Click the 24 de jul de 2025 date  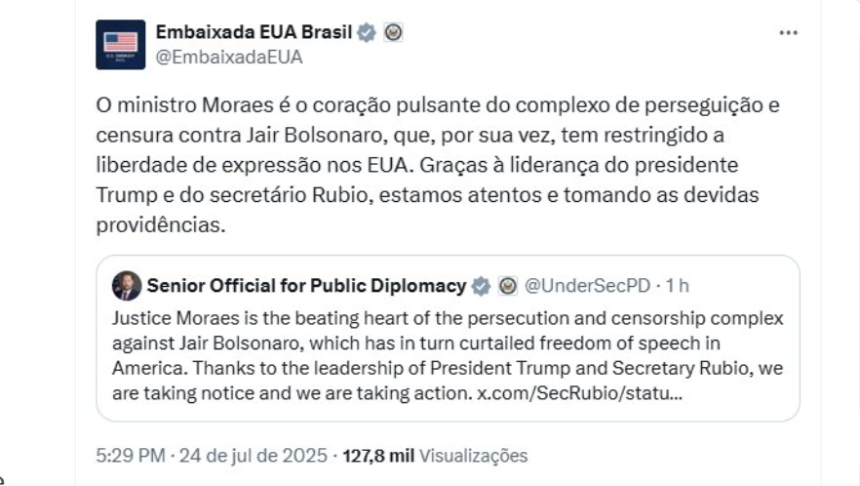pos(253,455)
